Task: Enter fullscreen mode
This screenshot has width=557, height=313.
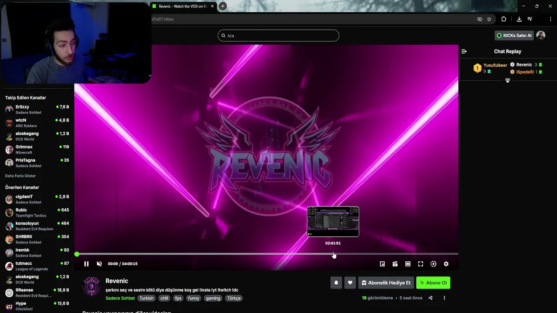Action: pos(420,264)
